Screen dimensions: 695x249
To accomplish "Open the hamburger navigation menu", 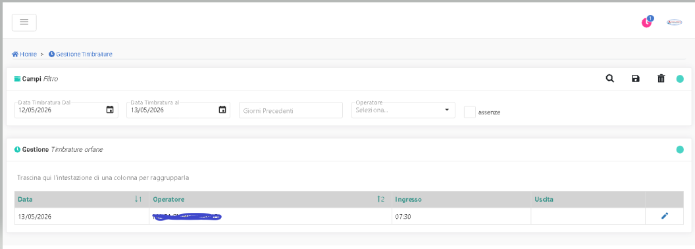I will (x=24, y=22).
